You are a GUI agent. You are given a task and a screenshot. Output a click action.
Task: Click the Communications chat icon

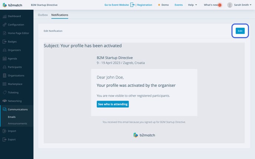4,109
